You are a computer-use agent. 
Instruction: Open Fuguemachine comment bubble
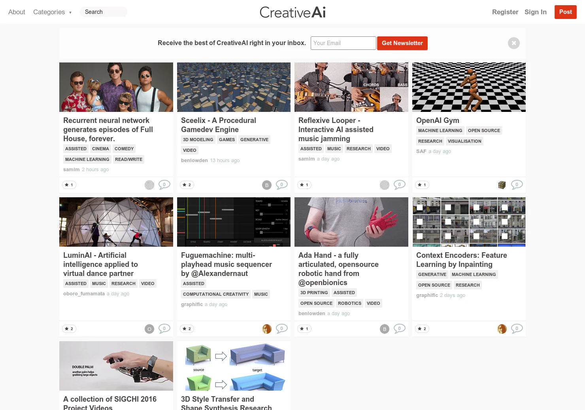click(282, 329)
